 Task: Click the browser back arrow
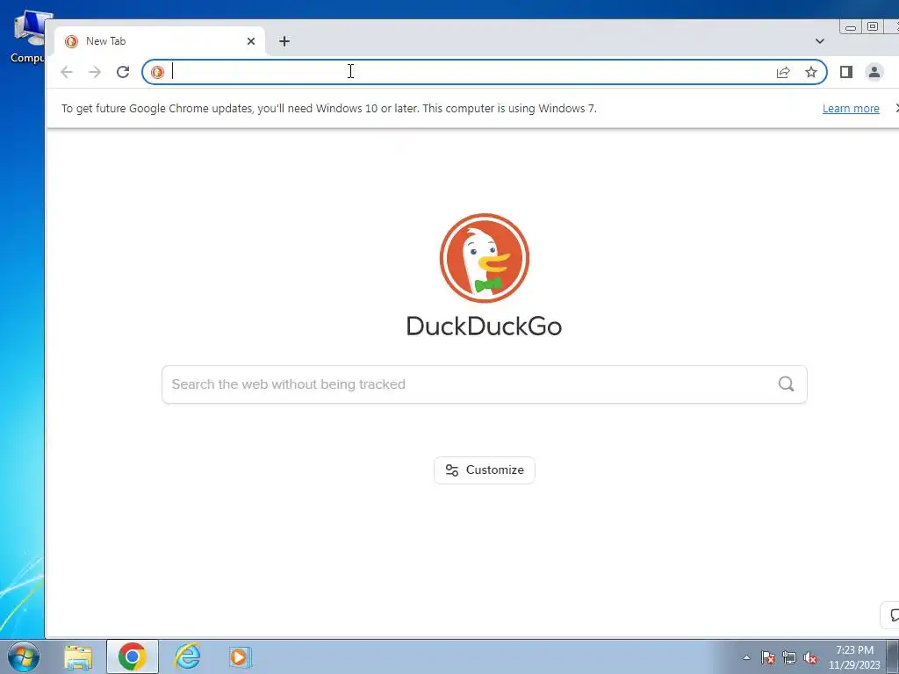pyautogui.click(x=67, y=72)
